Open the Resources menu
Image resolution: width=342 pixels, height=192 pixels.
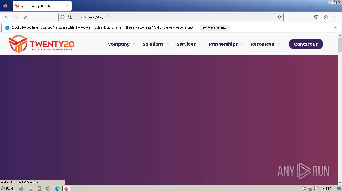pyautogui.click(x=263, y=44)
